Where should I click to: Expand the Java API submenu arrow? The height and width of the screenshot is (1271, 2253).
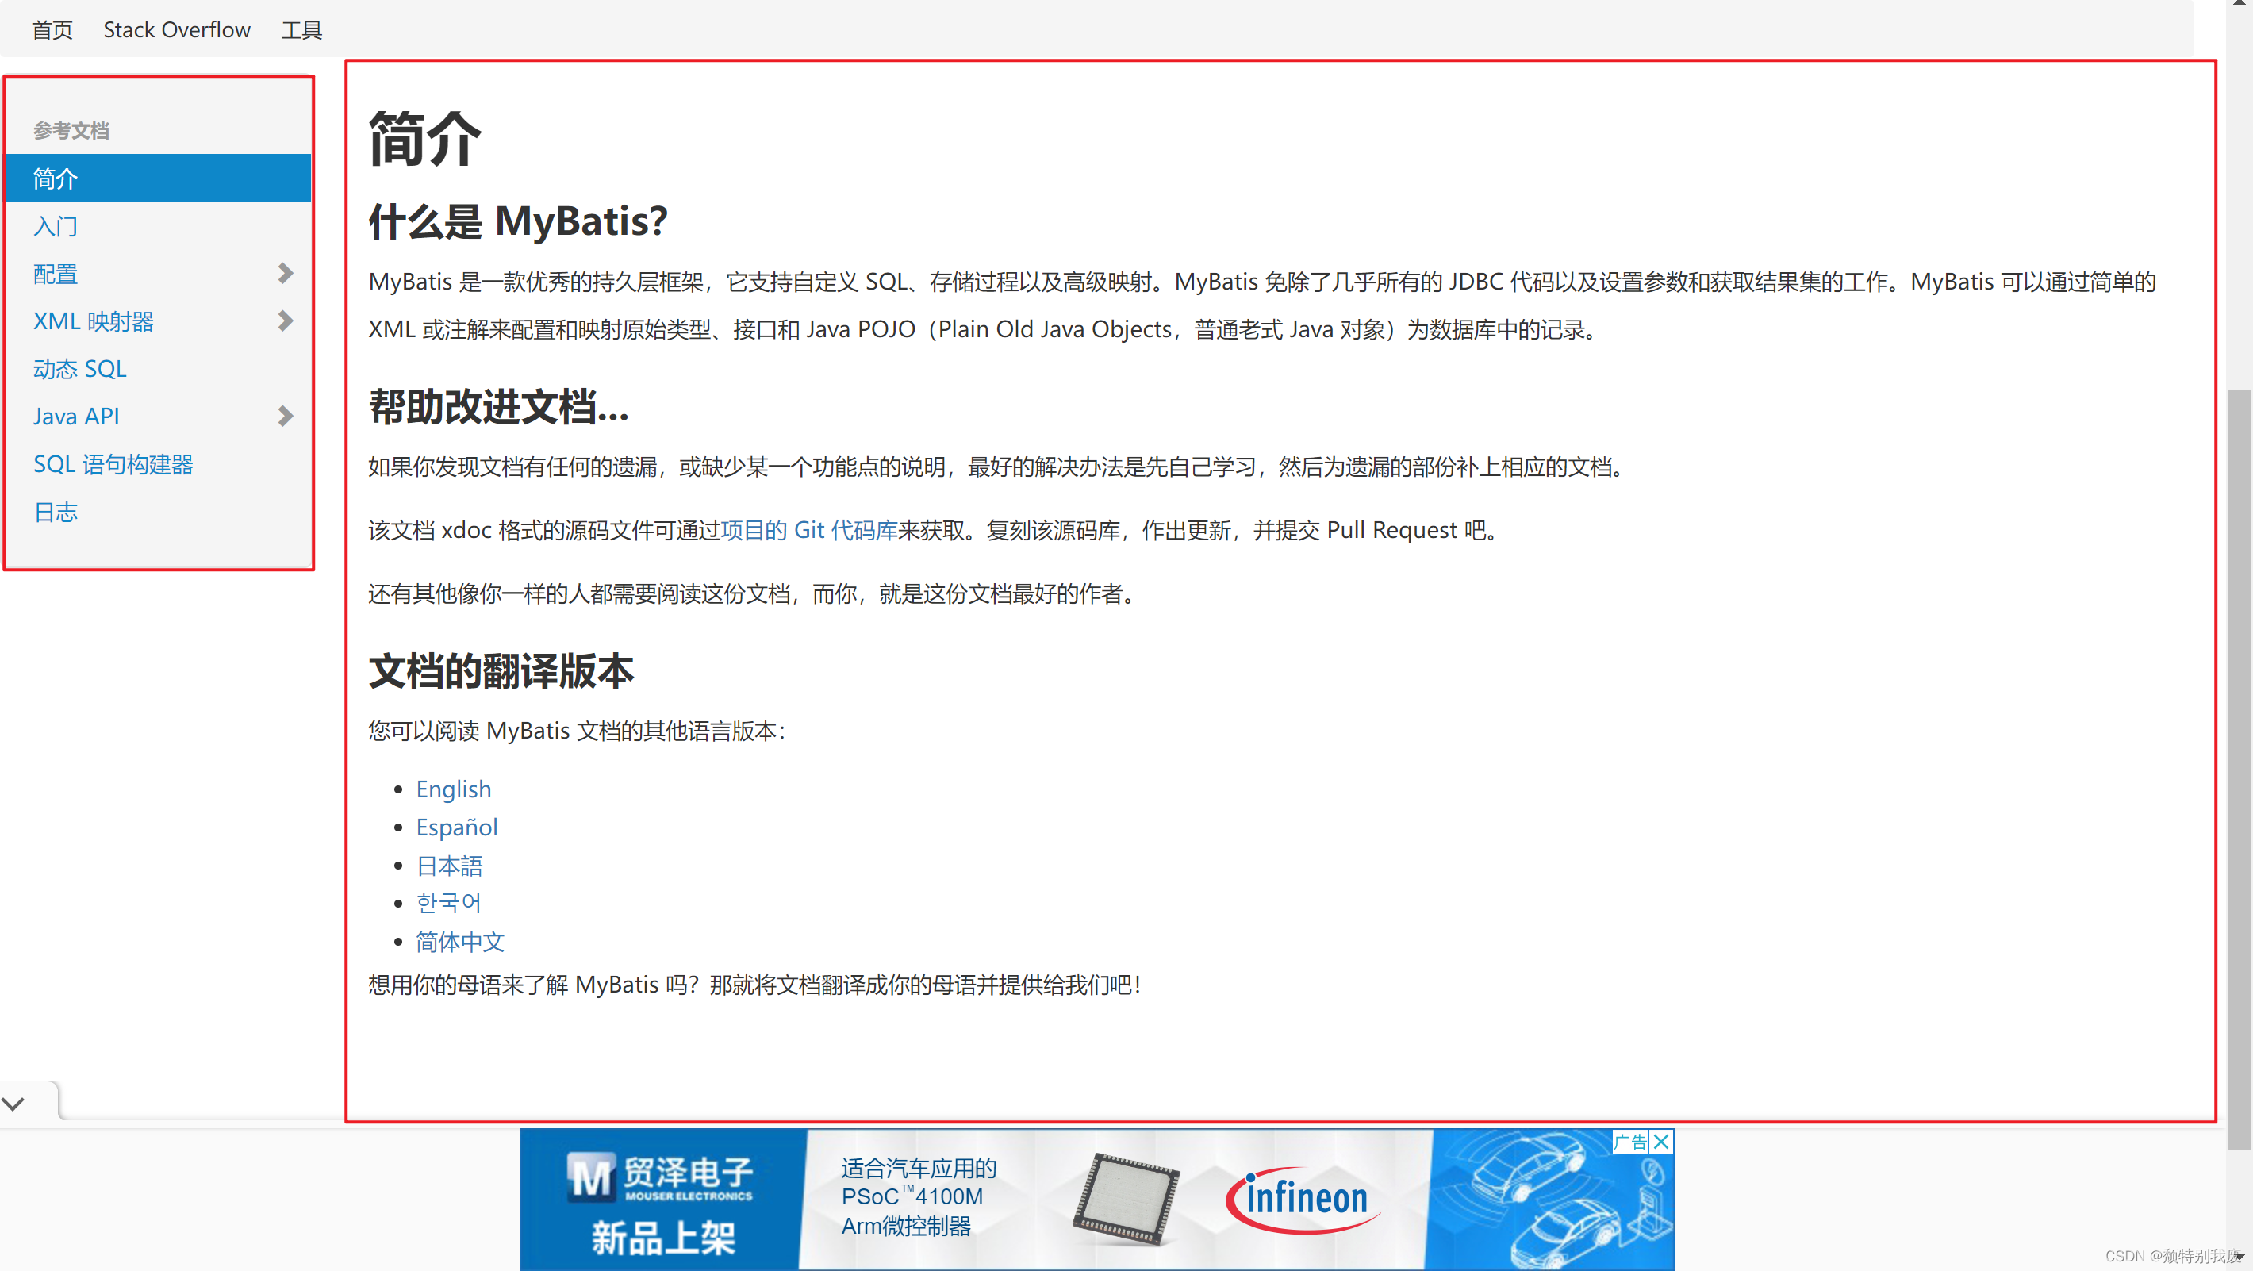pyautogui.click(x=285, y=417)
